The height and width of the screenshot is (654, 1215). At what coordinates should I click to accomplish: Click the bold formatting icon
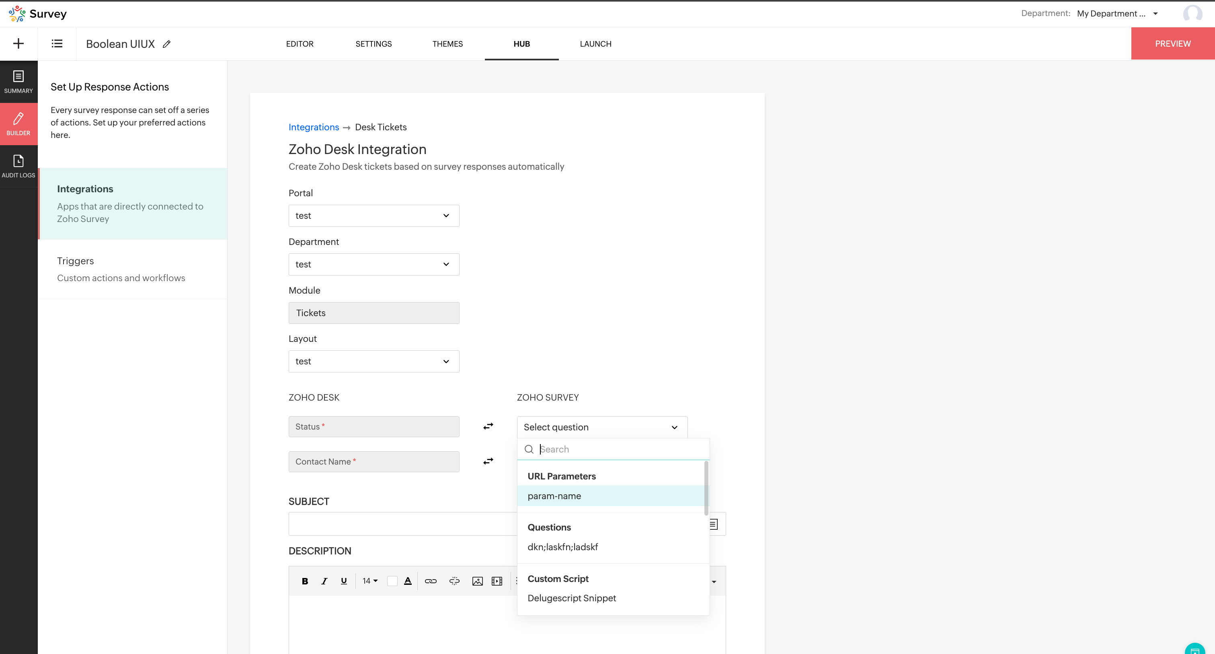point(305,581)
